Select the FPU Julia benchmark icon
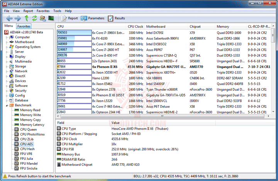The height and width of the screenshot is (181, 278). tap(17, 159)
